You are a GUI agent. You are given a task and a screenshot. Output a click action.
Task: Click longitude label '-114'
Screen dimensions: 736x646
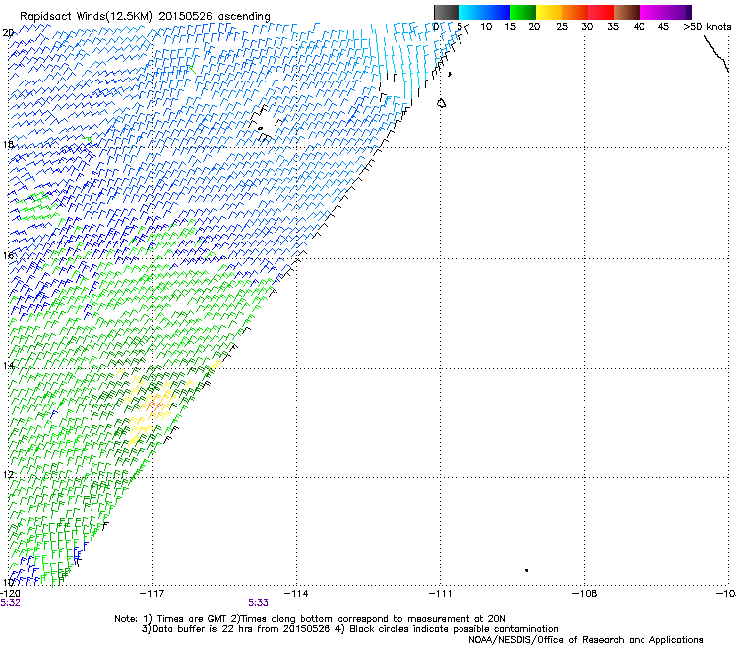point(296,594)
